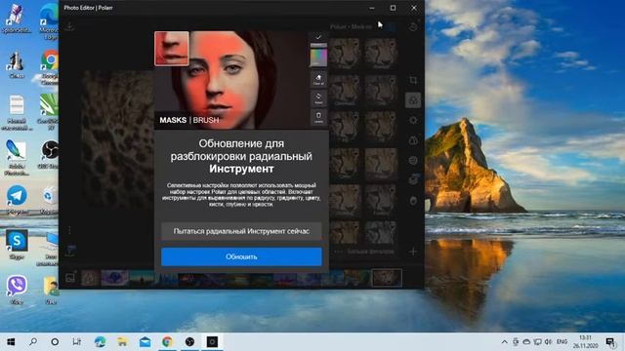Open the Action Center notifications icon
625x351 pixels.
click(610, 342)
